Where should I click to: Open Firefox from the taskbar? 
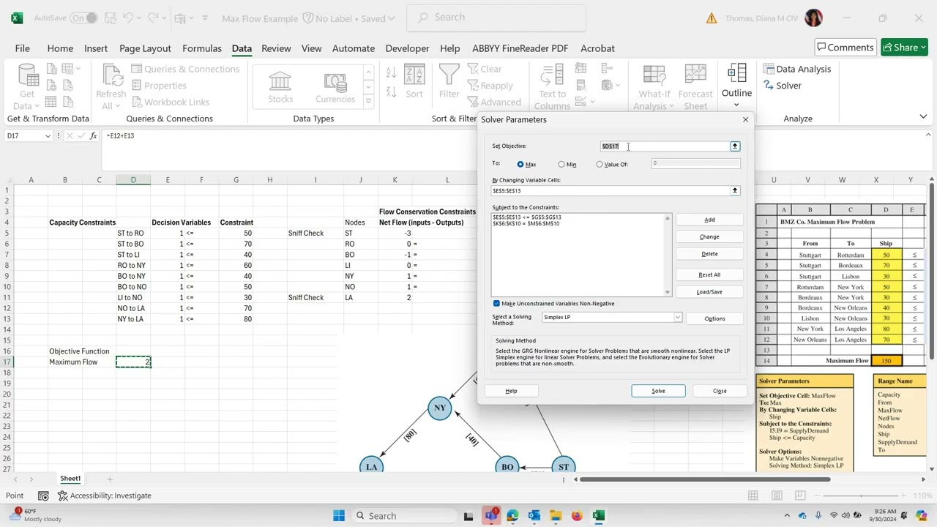tap(577, 516)
